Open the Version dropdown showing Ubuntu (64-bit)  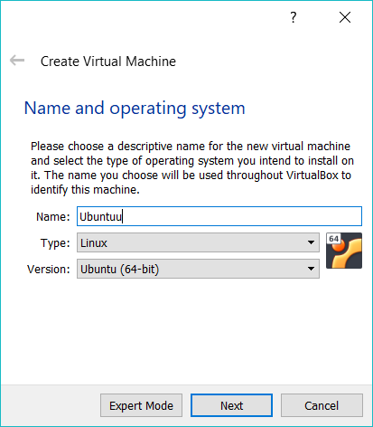[198, 269]
